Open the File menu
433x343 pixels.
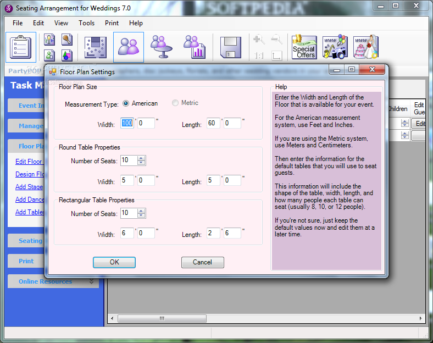coord(18,23)
